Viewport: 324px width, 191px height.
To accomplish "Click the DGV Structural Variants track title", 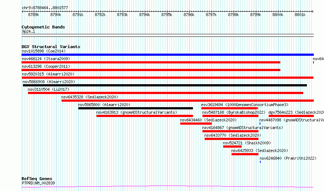I will (51, 47).
